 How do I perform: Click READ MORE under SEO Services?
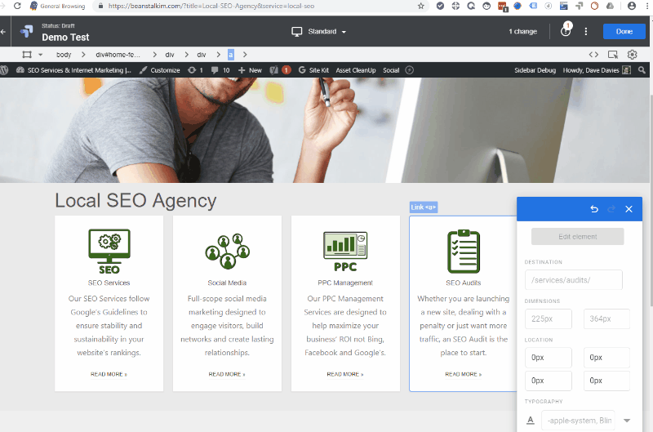[109, 375]
